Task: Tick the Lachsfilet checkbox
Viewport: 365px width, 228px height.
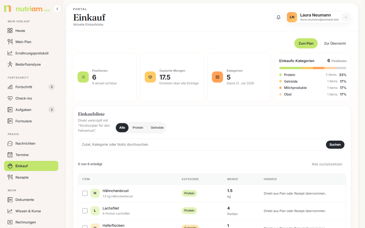Action: point(85,211)
